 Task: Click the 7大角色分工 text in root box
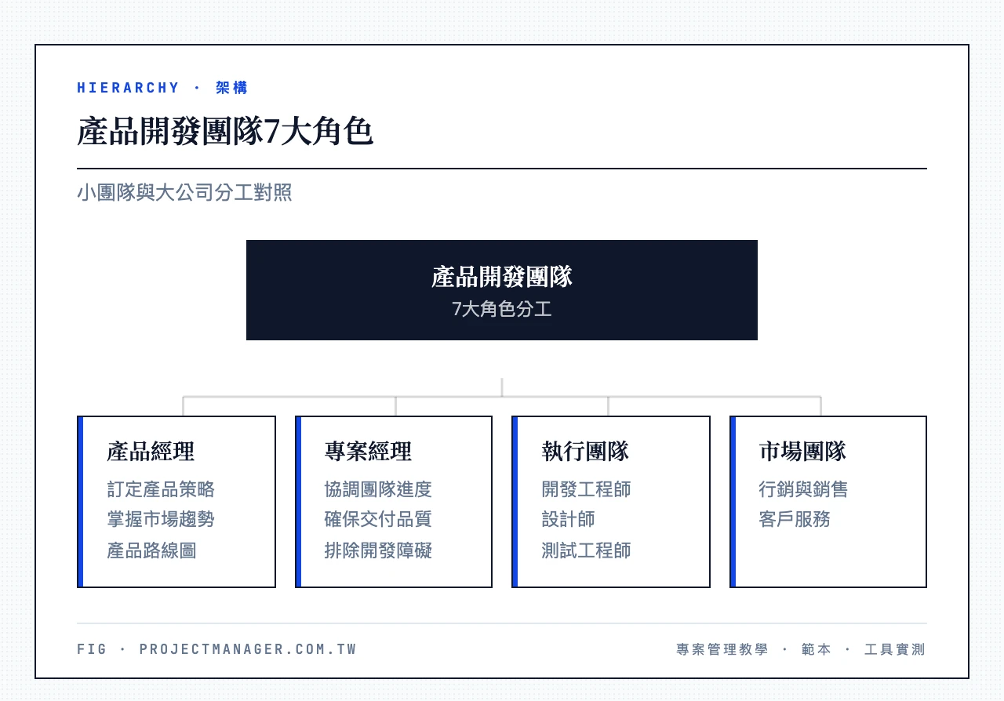502,309
